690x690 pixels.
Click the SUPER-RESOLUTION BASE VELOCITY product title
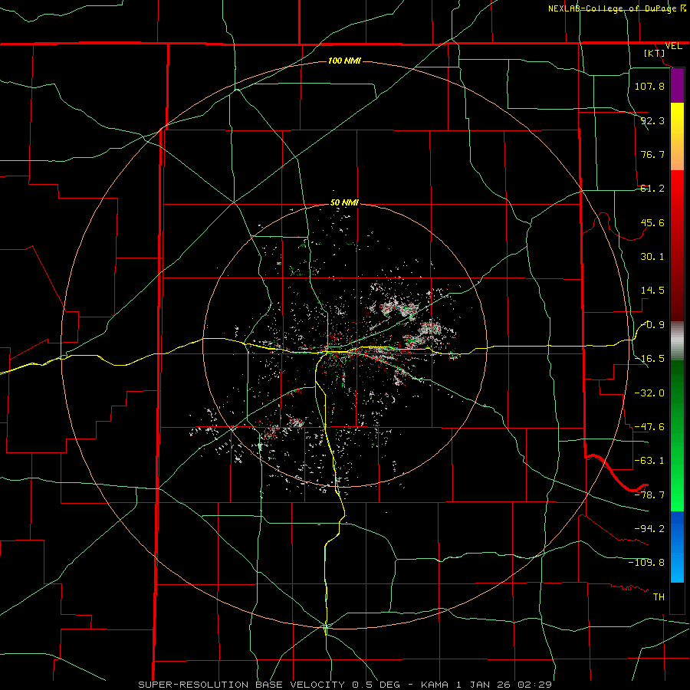tap(243, 685)
